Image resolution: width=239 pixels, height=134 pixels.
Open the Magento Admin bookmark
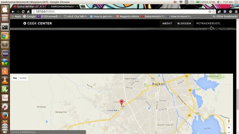128,16
